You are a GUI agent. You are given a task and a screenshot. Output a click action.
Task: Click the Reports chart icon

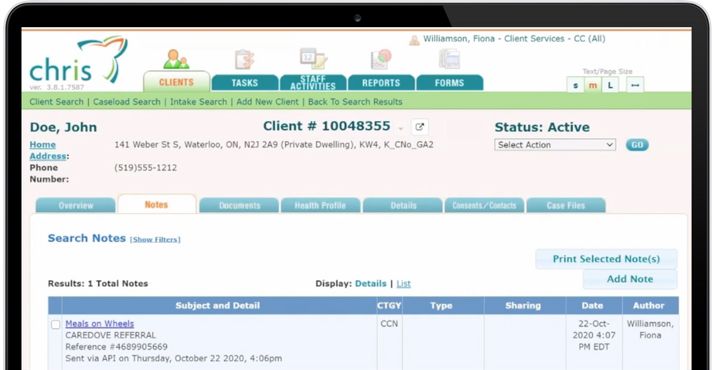pyautogui.click(x=381, y=59)
